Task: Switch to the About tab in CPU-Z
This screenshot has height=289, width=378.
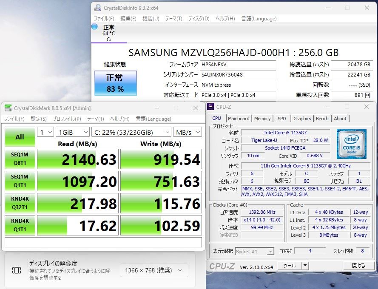Action: tap(340, 119)
